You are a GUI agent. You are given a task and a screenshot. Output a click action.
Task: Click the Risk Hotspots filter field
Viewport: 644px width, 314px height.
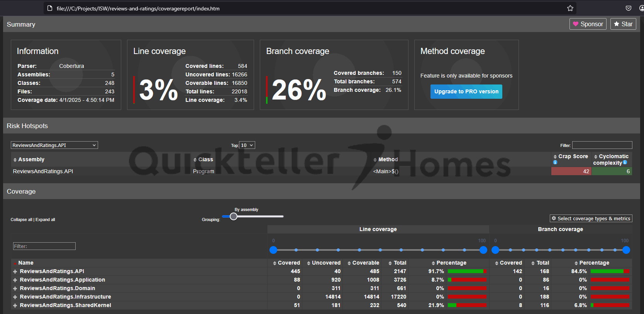pos(602,145)
